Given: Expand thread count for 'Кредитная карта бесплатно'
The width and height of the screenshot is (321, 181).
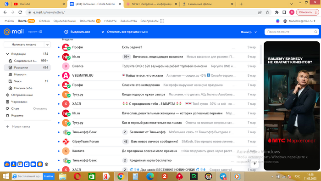Looking at the screenshot, I should [125, 160].
